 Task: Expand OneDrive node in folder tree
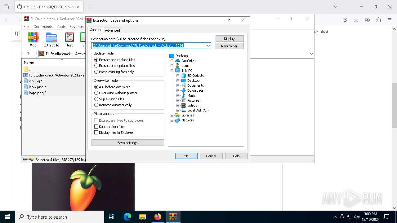coord(172,61)
